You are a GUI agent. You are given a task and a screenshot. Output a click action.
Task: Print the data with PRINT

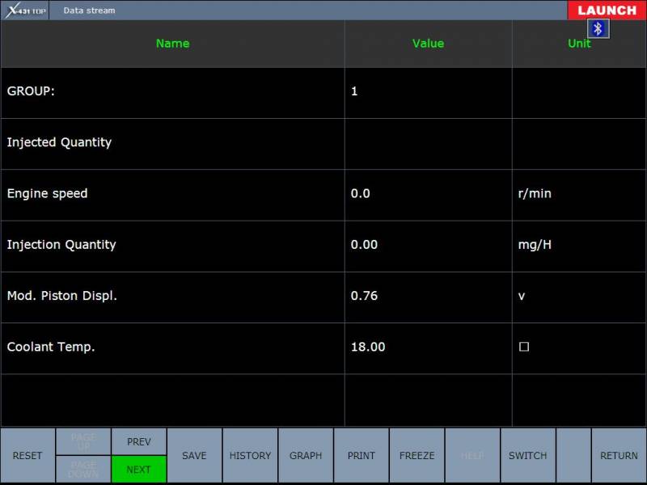(x=362, y=456)
